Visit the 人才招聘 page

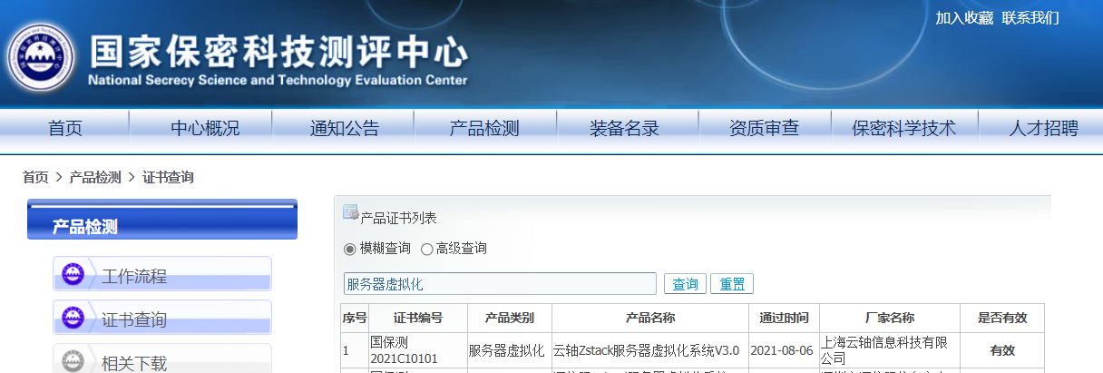(1043, 129)
